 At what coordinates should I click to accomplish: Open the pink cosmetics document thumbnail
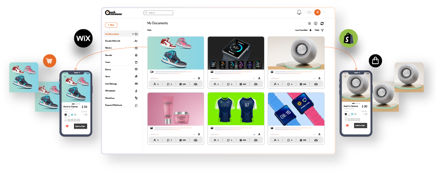click(x=176, y=109)
